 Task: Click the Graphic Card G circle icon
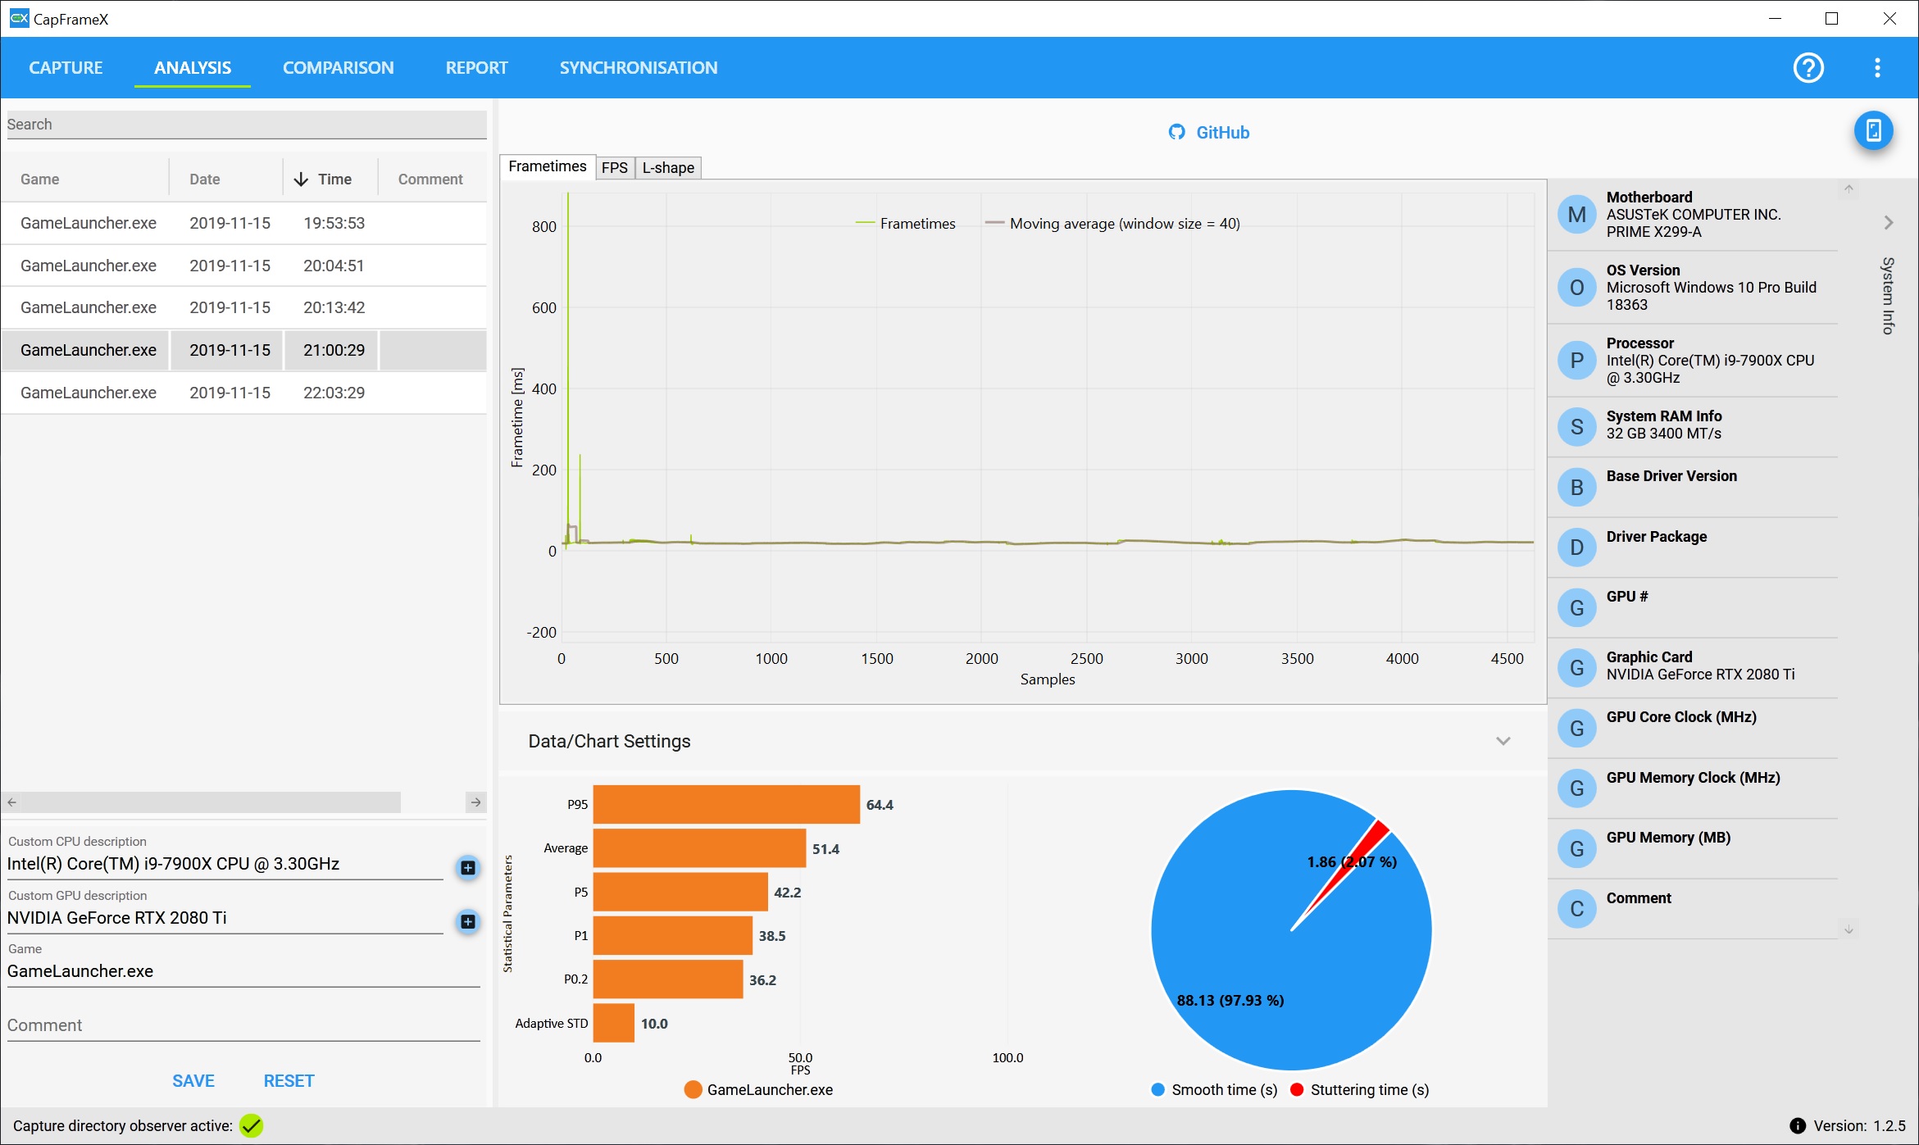click(1576, 667)
